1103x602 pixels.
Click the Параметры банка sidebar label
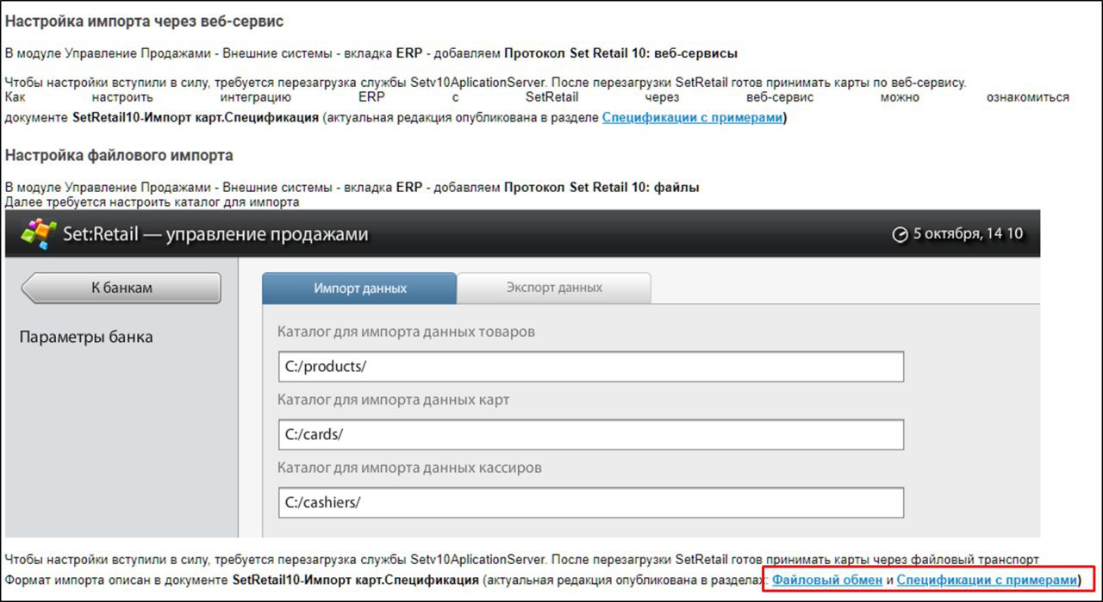click(86, 337)
